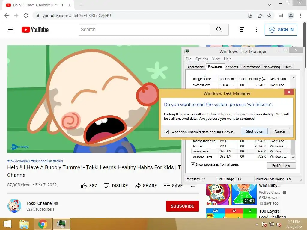This screenshot has width=307, height=230.
Task: Switch to the Networking tab
Action: (x=272, y=67)
